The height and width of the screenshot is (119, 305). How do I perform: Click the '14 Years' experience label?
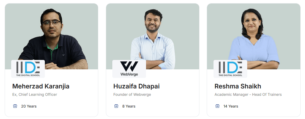(231, 106)
